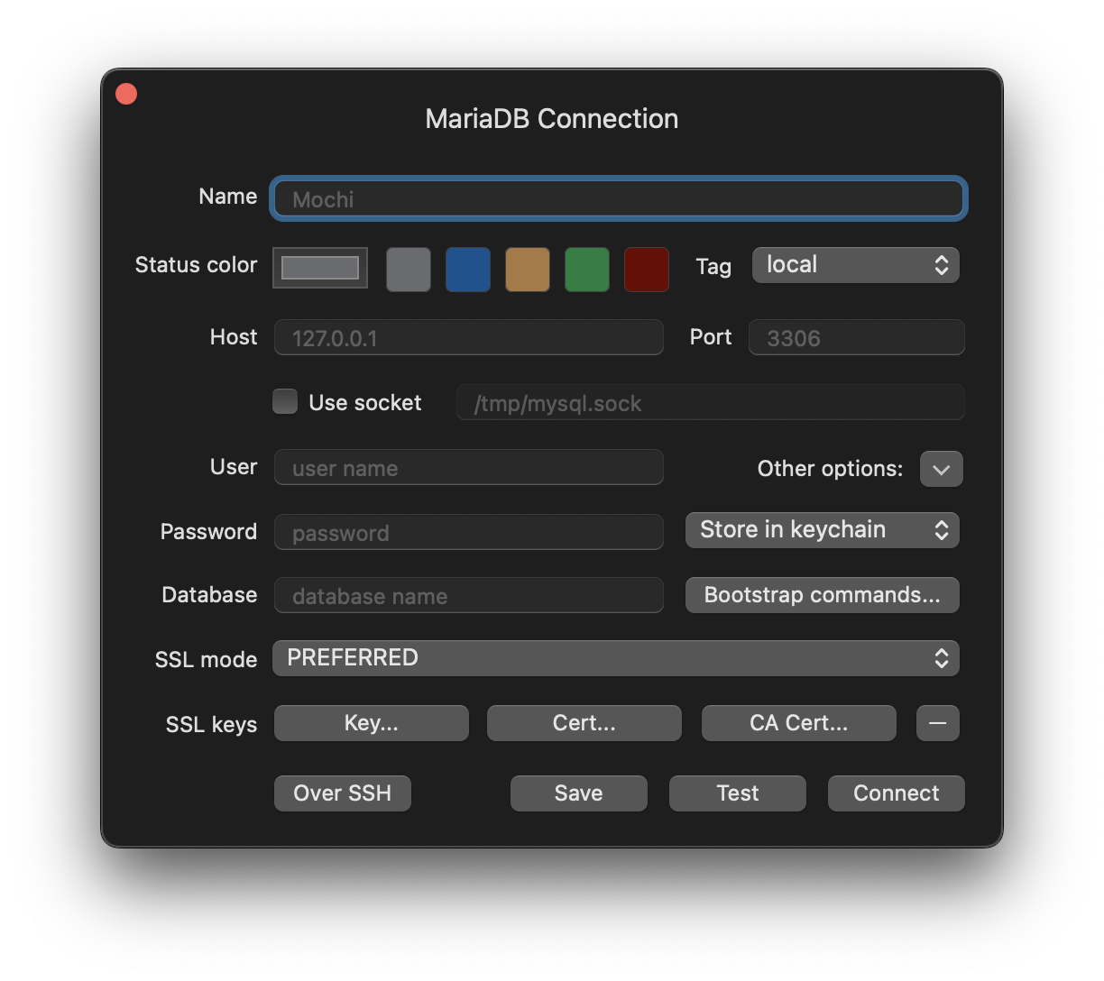
Task: Select the tan orange status color
Action: point(528,270)
